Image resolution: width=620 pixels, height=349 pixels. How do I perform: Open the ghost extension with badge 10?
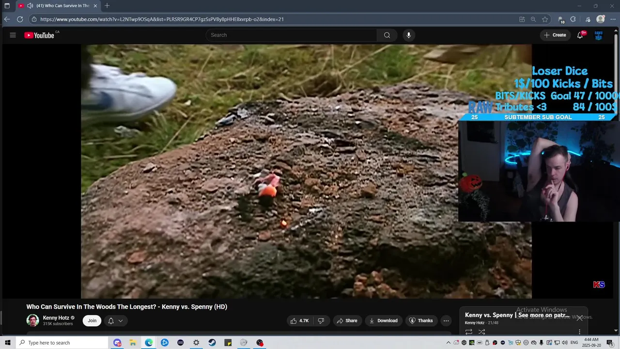tap(561, 20)
